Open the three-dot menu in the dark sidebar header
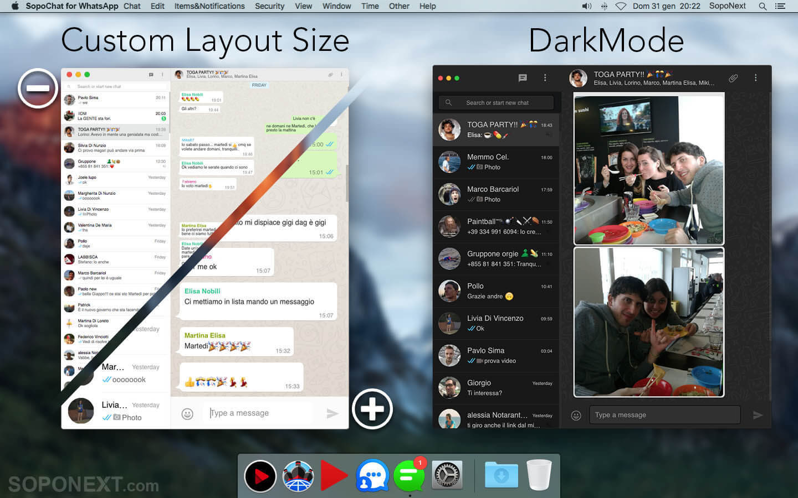 point(545,78)
